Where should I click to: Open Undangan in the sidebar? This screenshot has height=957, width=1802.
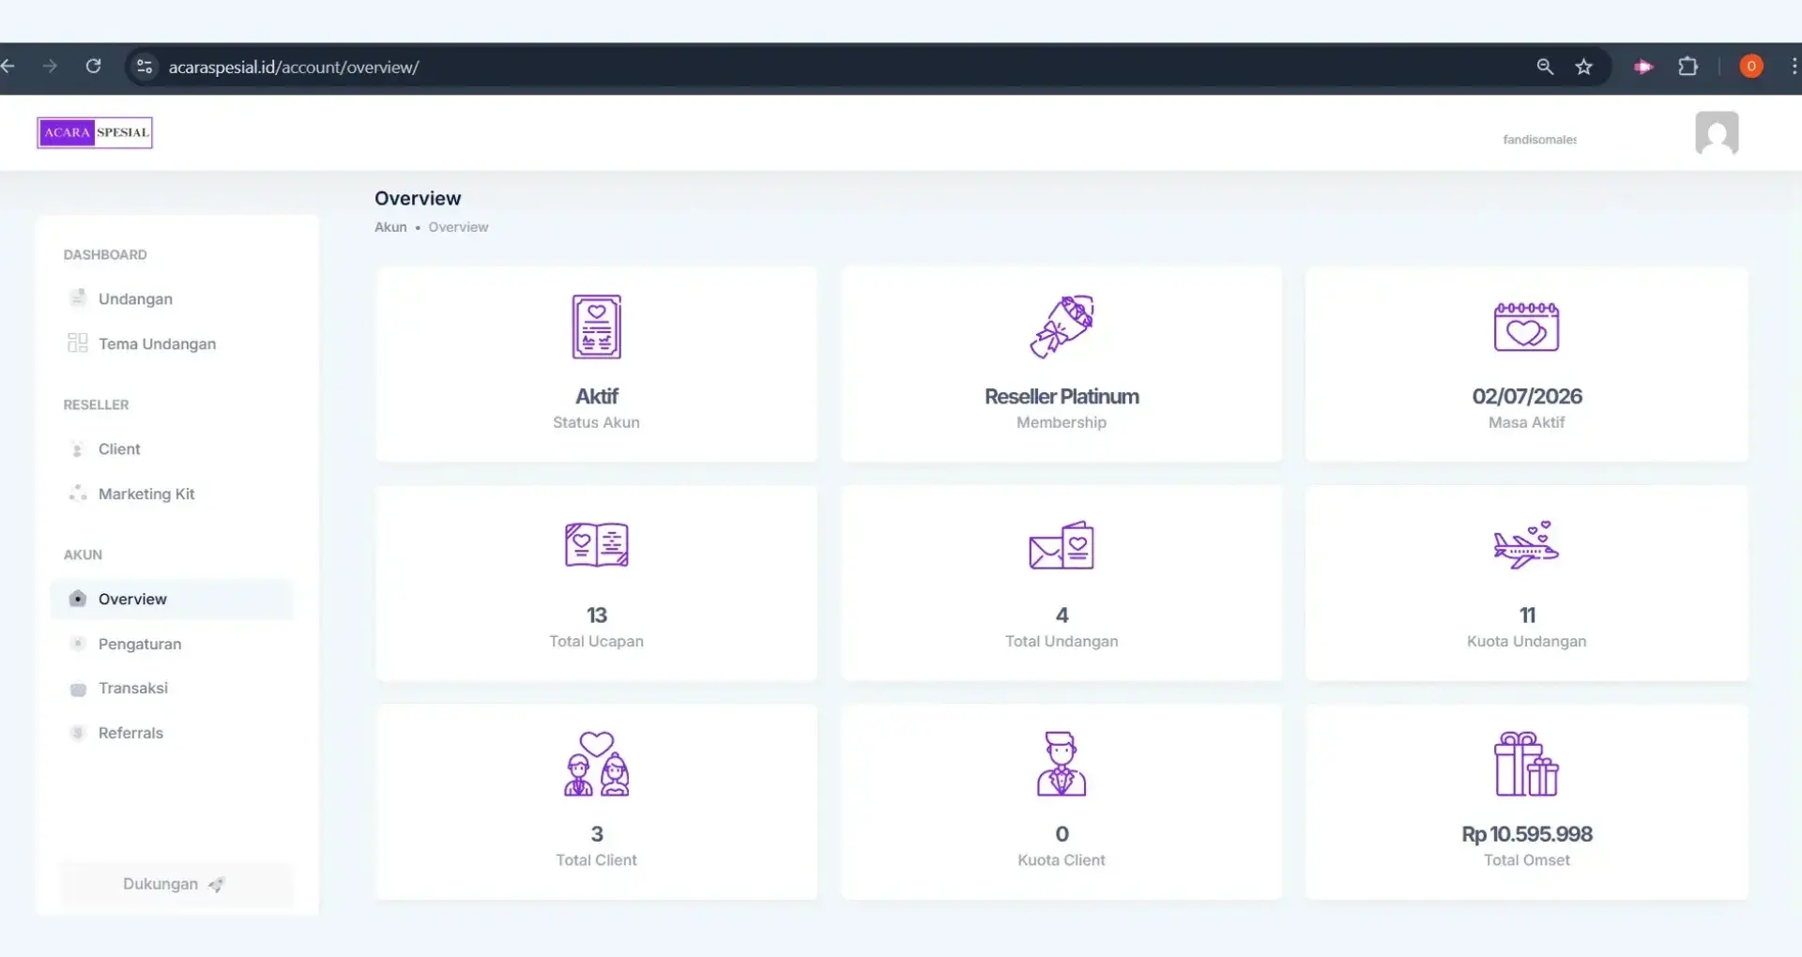(135, 298)
